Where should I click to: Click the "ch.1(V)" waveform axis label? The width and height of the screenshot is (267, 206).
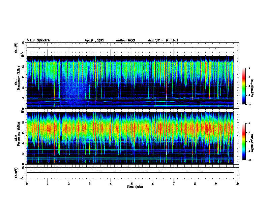click(16, 48)
